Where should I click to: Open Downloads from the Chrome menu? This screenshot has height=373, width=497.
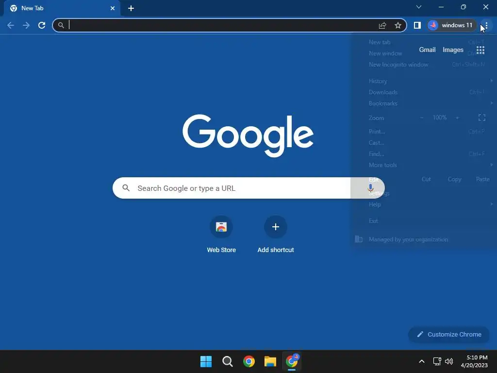423,92
